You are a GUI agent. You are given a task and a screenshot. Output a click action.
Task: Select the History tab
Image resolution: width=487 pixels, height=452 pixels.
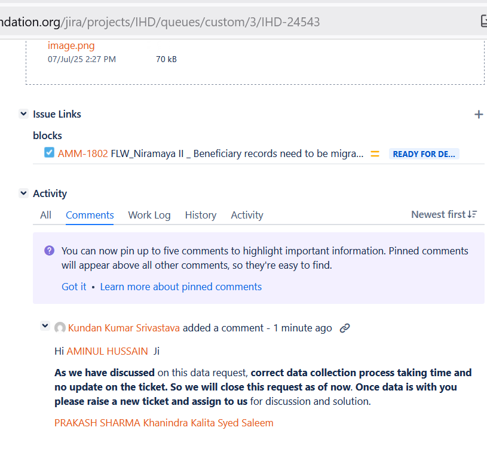[x=200, y=215]
